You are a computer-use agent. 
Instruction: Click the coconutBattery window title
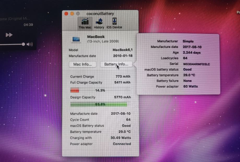click(x=100, y=14)
